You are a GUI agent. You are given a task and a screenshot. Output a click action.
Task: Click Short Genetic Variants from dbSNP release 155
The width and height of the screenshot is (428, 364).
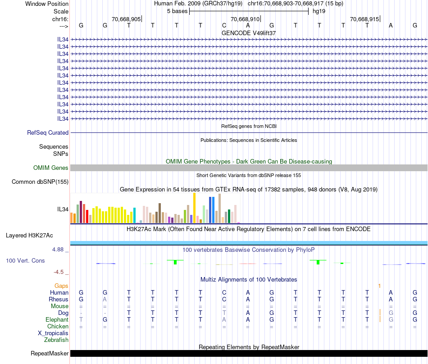[x=249, y=175]
